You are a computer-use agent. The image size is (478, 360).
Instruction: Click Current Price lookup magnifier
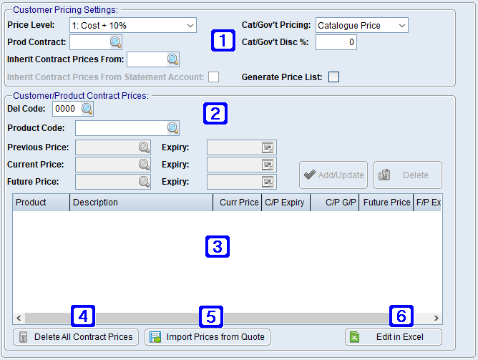(144, 165)
